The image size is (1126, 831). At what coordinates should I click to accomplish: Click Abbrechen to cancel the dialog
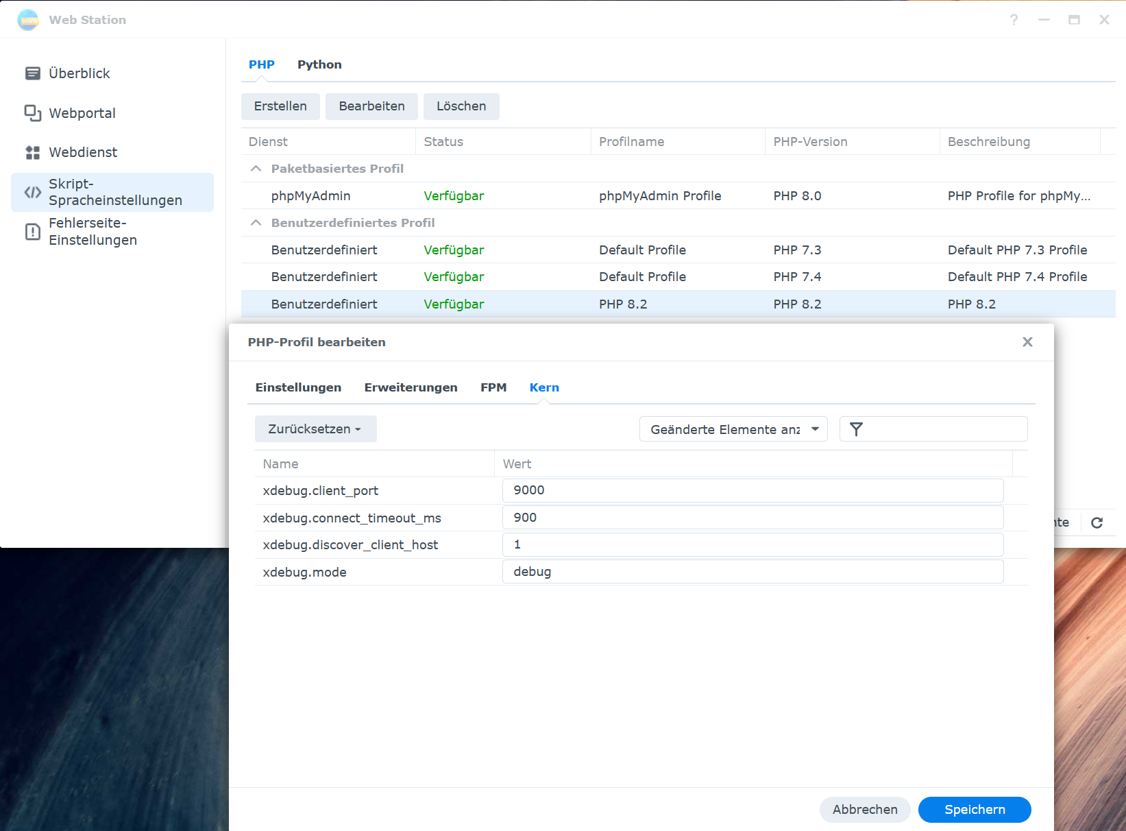pyautogui.click(x=865, y=810)
